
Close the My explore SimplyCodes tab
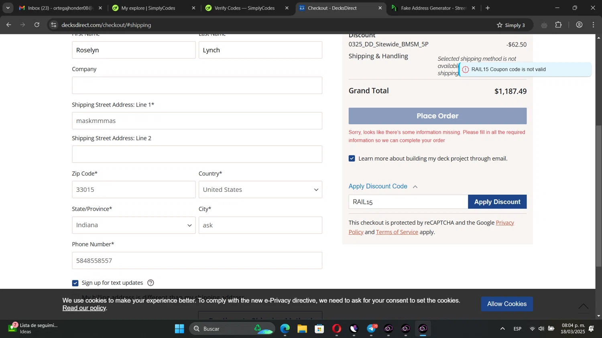tap(193, 8)
